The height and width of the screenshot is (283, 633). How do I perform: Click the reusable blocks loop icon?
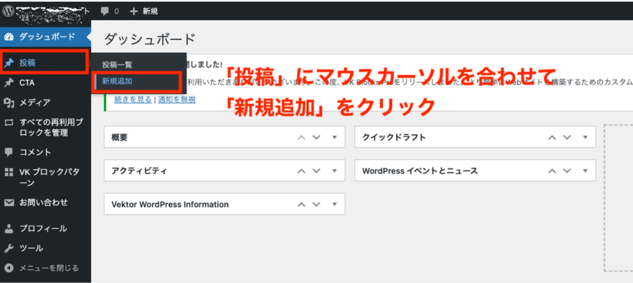click(9, 122)
